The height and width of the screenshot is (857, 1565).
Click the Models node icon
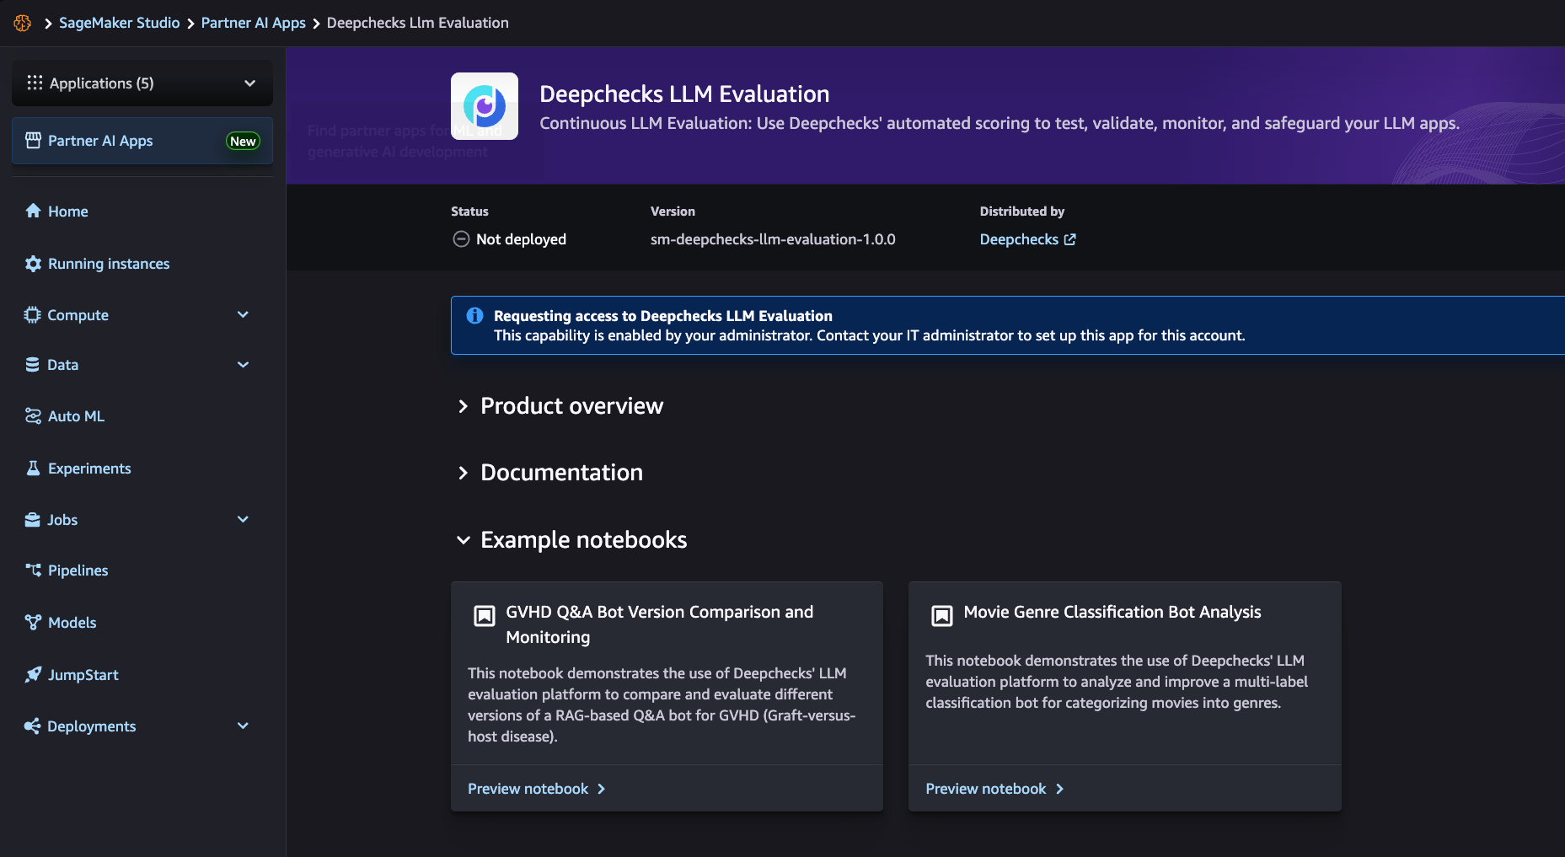point(33,623)
